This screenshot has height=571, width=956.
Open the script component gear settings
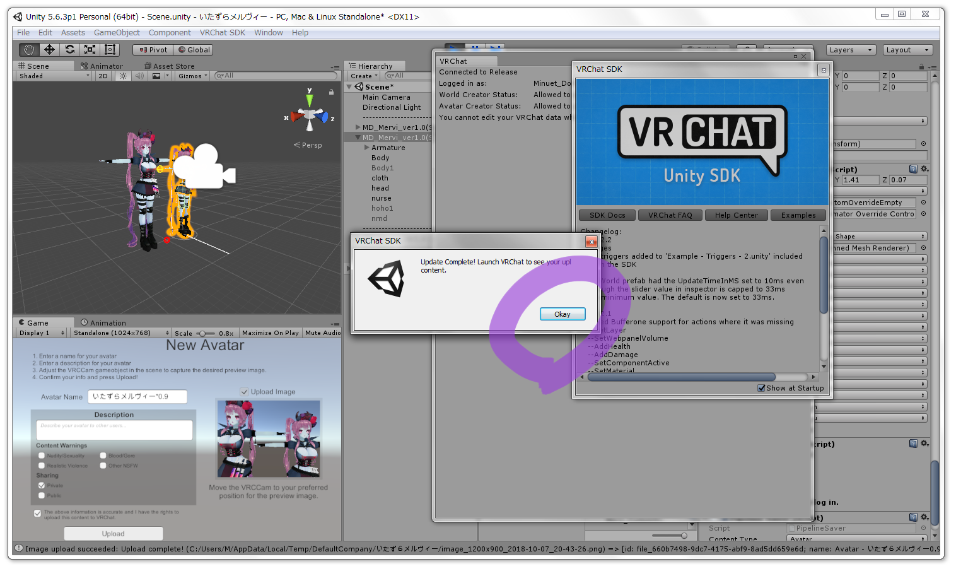(924, 169)
